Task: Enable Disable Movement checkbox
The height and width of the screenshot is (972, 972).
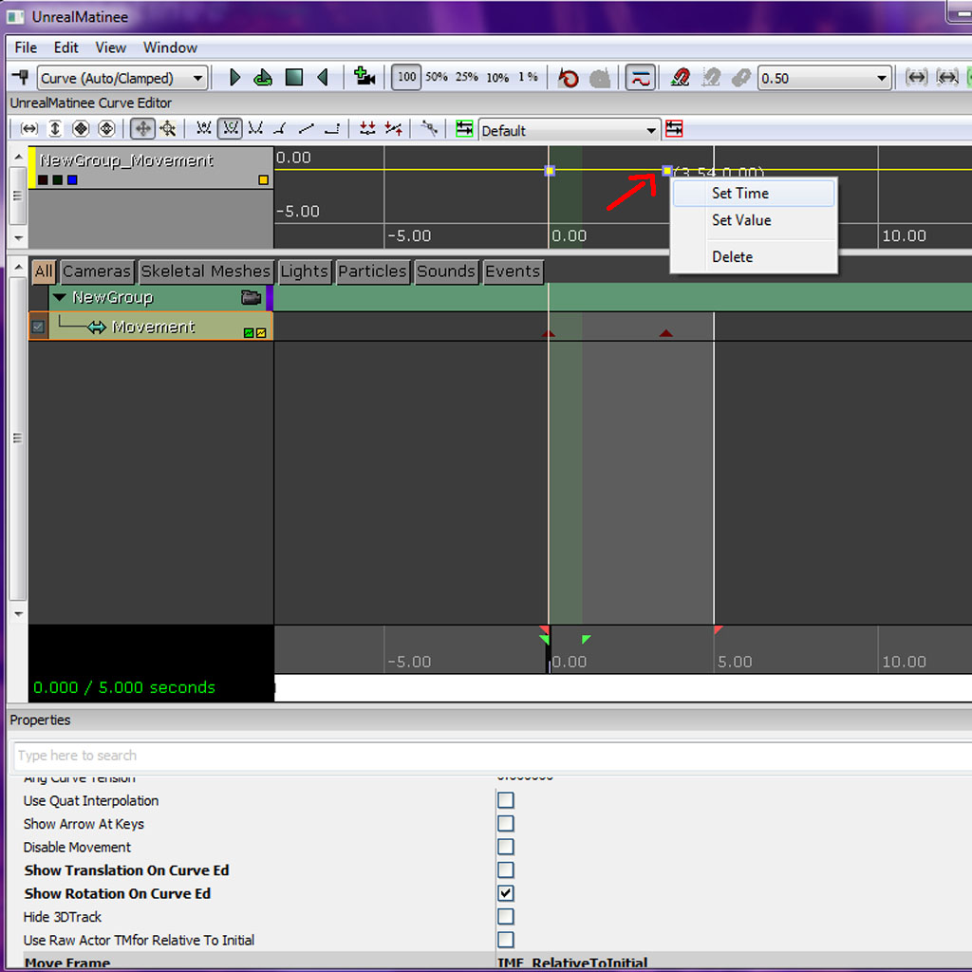Action: tap(506, 847)
